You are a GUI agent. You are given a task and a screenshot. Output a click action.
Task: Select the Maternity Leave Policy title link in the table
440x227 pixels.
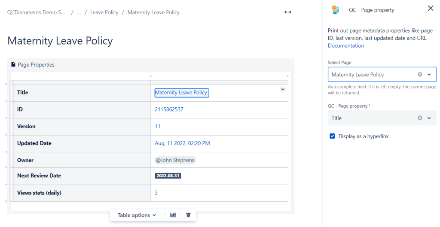[181, 93]
